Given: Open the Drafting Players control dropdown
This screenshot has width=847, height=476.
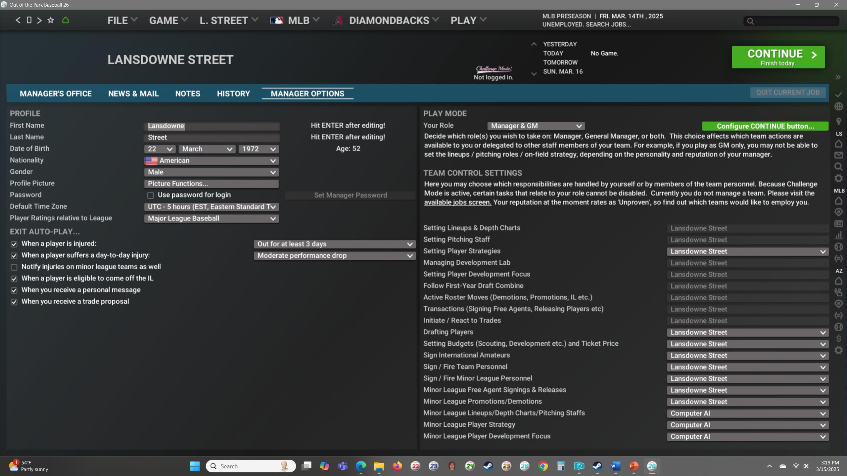Looking at the screenshot, I should coord(747,332).
